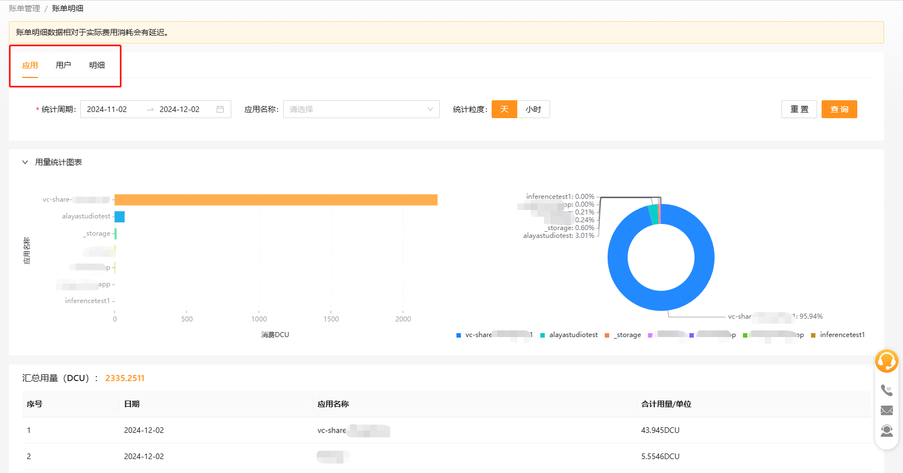
Task: Click the blue donut chart segment
Action: [x=661, y=301]
